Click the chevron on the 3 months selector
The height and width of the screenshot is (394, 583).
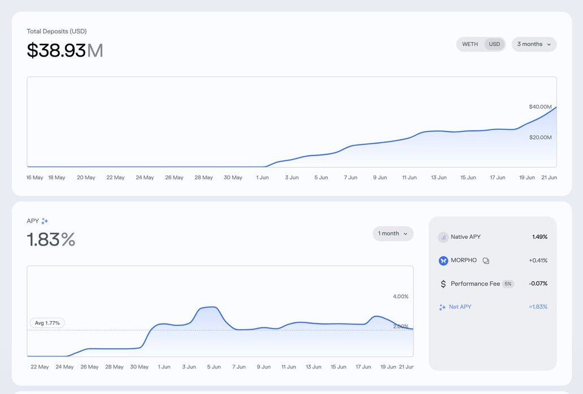(x=549, y=45)
